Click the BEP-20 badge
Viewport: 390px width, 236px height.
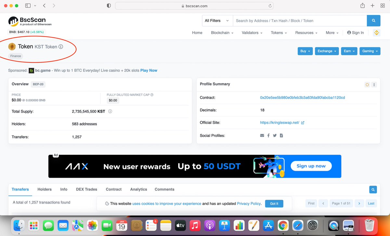[x=38, y=84]
